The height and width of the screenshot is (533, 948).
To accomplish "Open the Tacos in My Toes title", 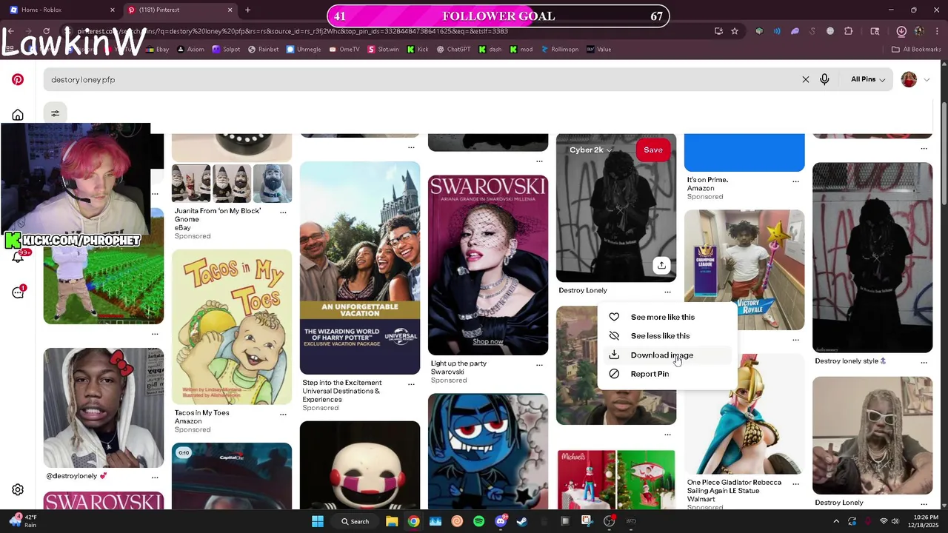I will (x=201, y=412).
